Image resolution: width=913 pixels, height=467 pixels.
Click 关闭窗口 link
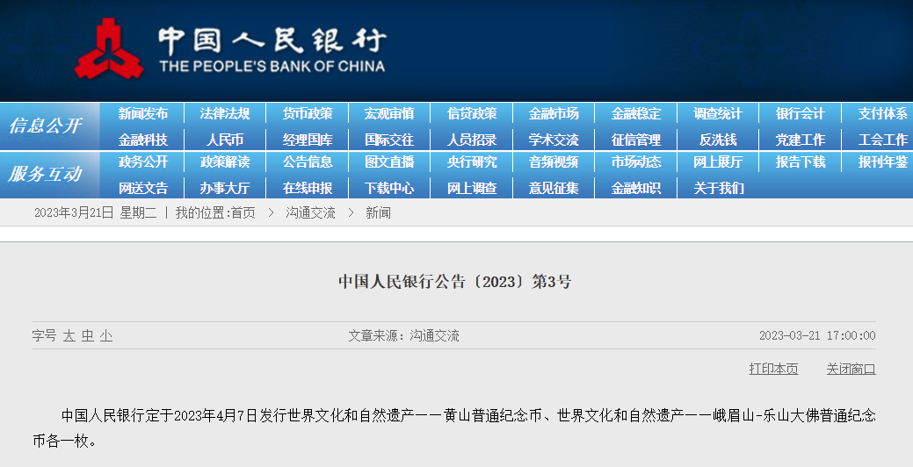coord(851,369)
